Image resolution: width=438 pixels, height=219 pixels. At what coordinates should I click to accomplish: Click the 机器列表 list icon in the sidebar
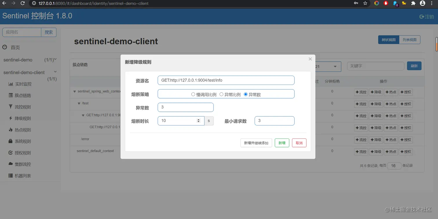pyautogui.click(x=11, y=176)
